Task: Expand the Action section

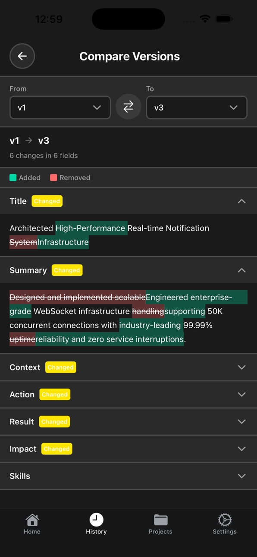Action: point(128,395)
